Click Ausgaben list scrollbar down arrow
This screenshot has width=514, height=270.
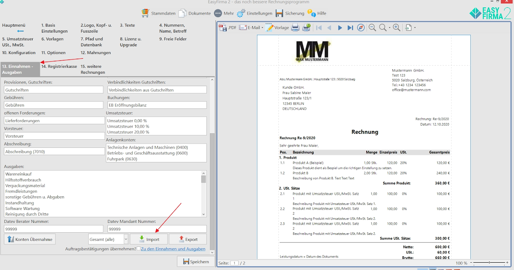(203, 213)
